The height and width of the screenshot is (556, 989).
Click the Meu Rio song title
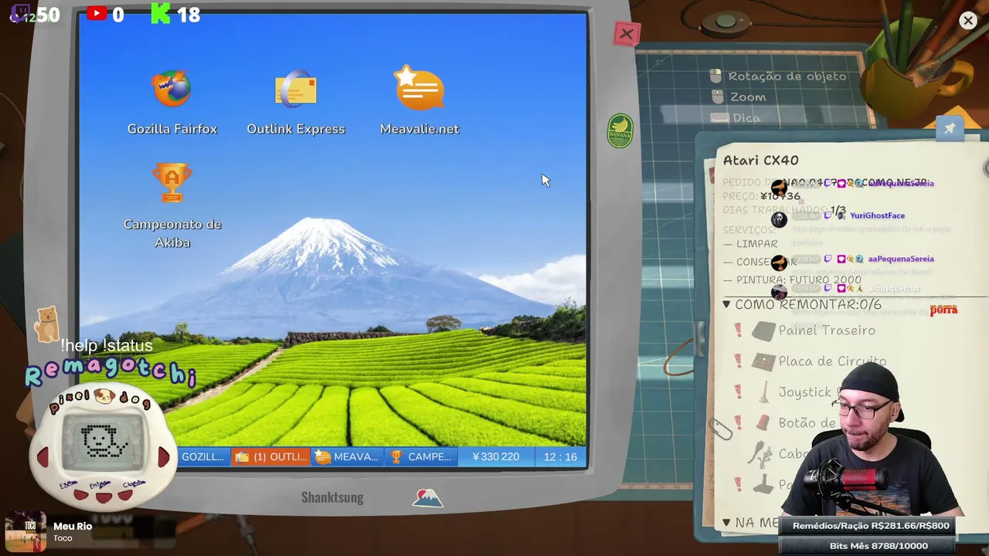[73, 526]
